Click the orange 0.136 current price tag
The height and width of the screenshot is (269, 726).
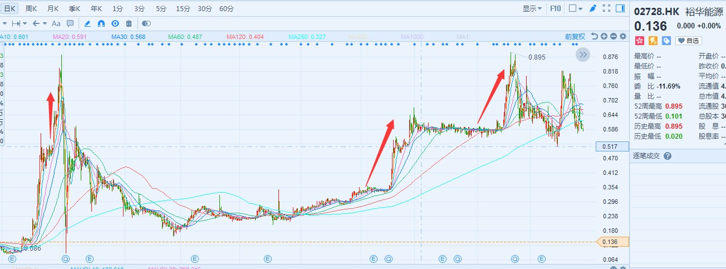click(612, 242)
